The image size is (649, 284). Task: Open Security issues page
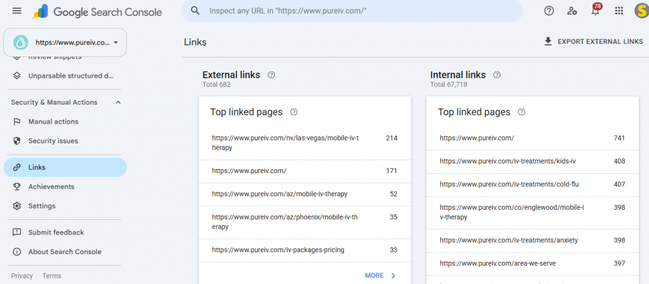coord(65,141)
